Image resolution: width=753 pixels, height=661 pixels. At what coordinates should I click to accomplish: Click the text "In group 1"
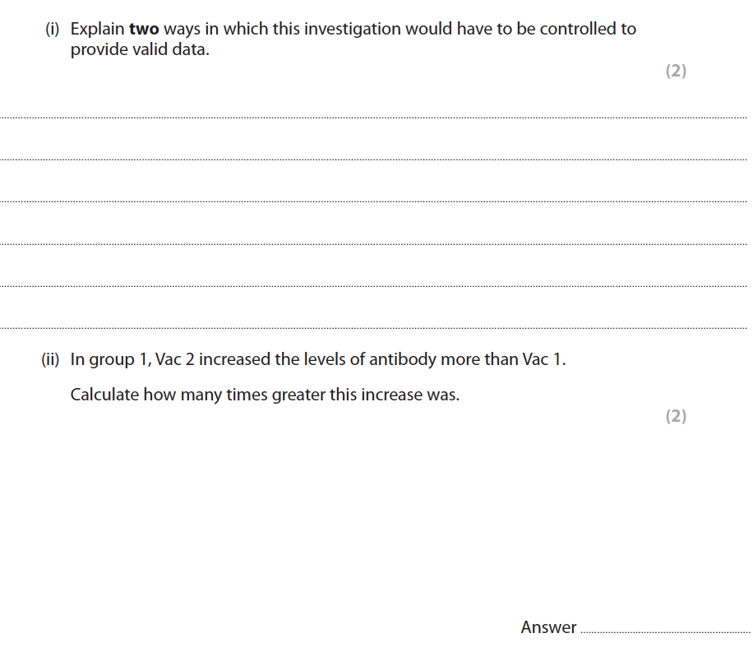tap(102, 359)
